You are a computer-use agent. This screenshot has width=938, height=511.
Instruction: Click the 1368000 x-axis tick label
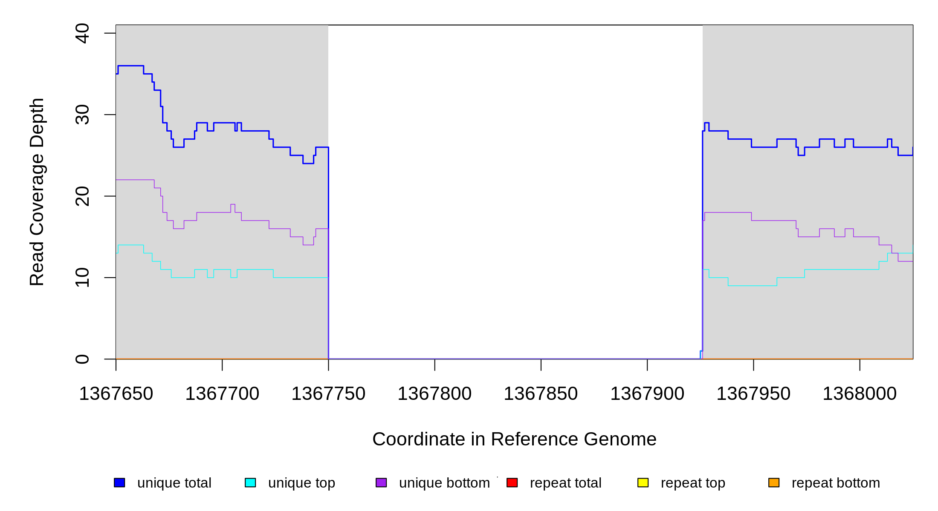[860, 393]
